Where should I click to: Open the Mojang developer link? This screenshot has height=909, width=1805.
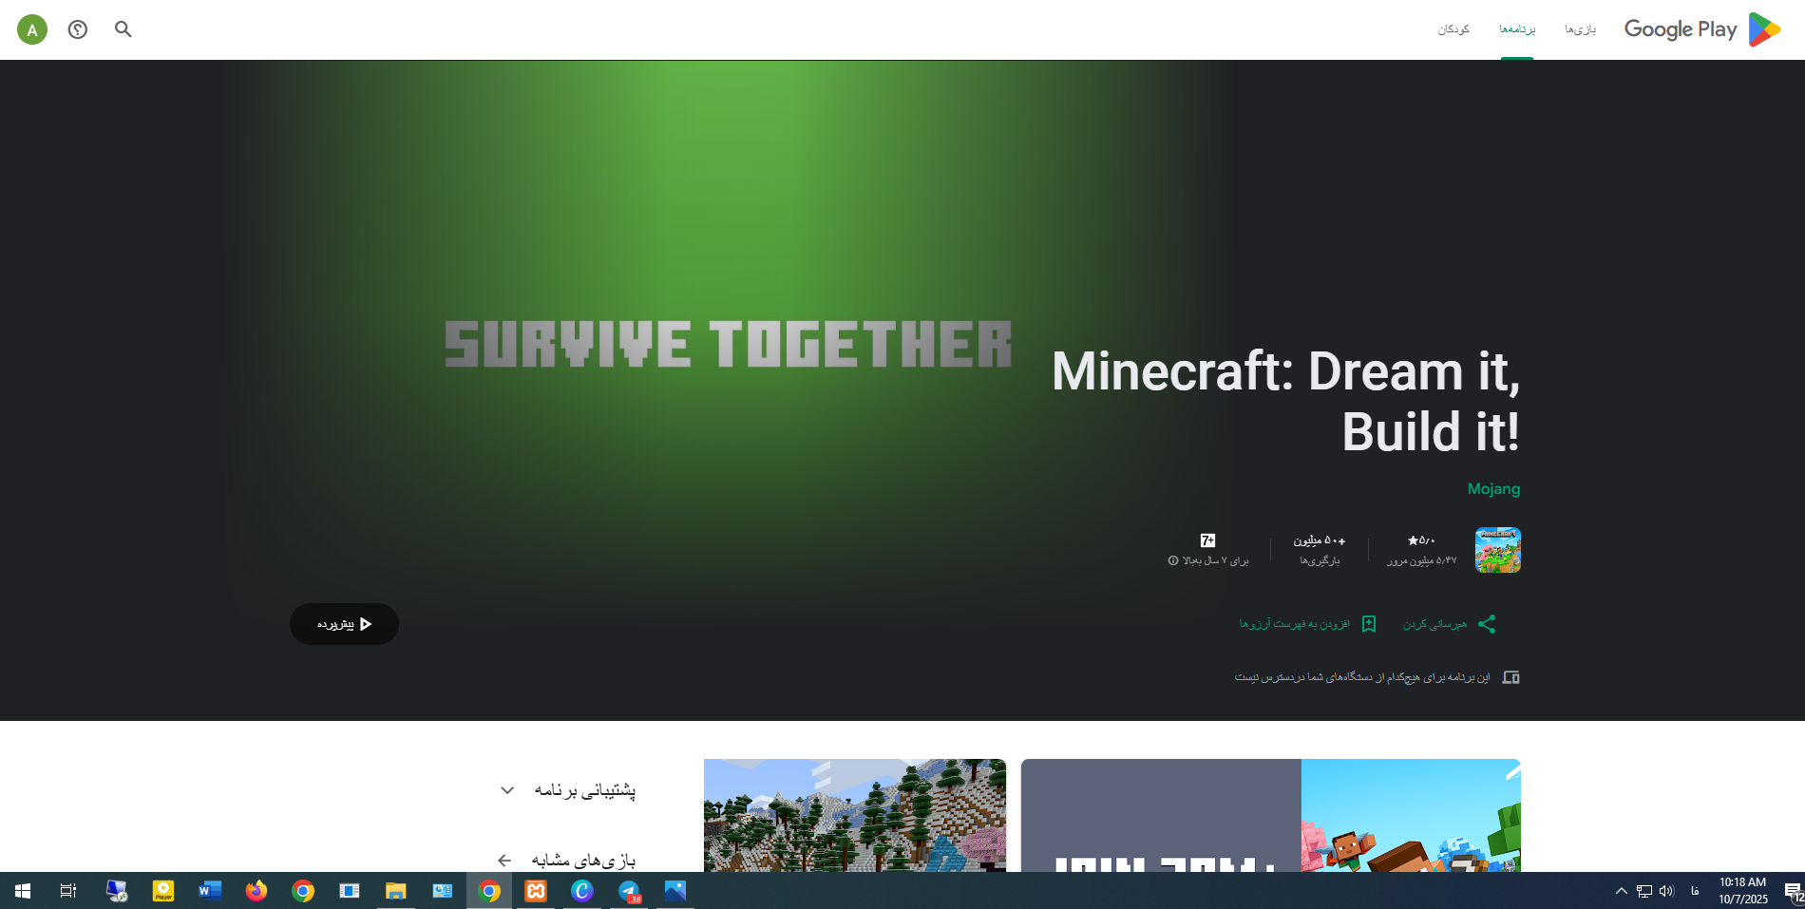pos(1493,489)
